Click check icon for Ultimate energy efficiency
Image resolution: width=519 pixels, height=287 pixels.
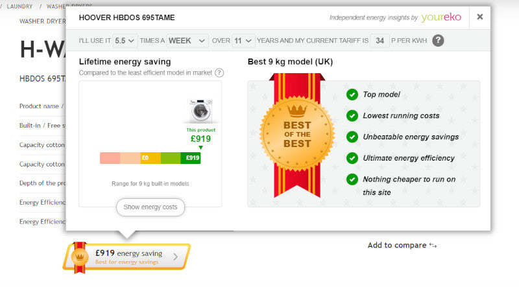352,158
